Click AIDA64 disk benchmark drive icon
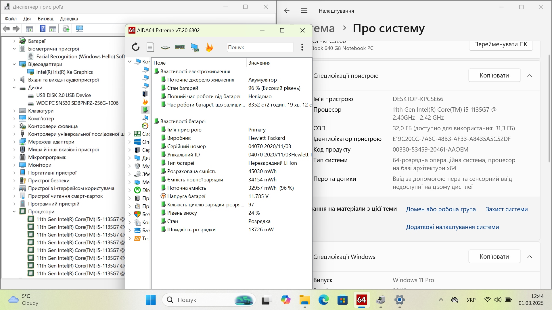Image resolution: width=552 pixels, height=310 pixels. point(165,47)
